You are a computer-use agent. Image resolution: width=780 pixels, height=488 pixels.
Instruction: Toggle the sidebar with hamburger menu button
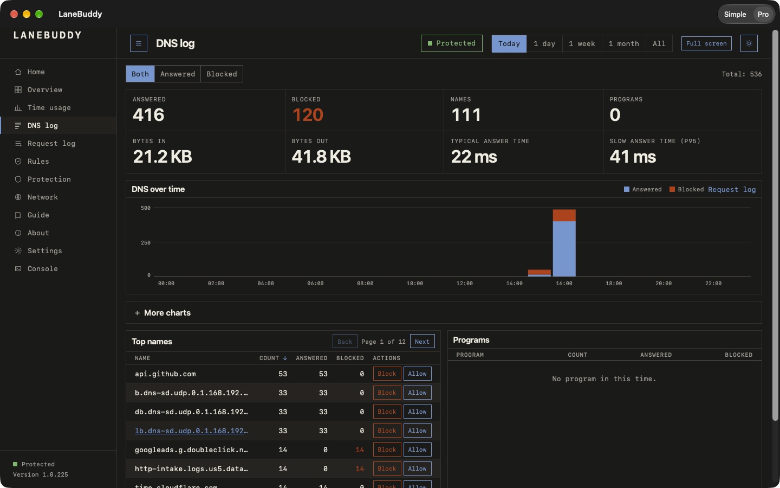click(x=139, y=43)
